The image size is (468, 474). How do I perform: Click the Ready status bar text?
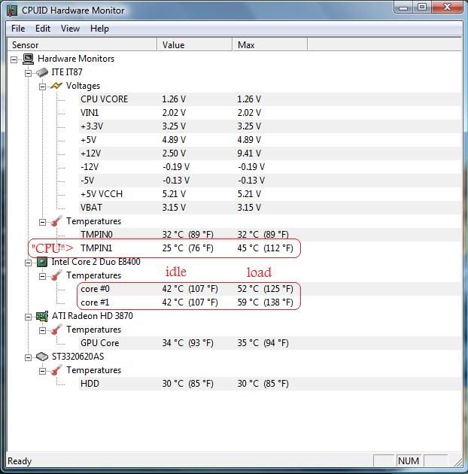(x=20, y=461)
